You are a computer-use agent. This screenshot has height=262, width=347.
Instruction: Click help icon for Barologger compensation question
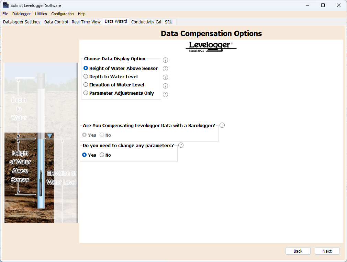(222, 125)
